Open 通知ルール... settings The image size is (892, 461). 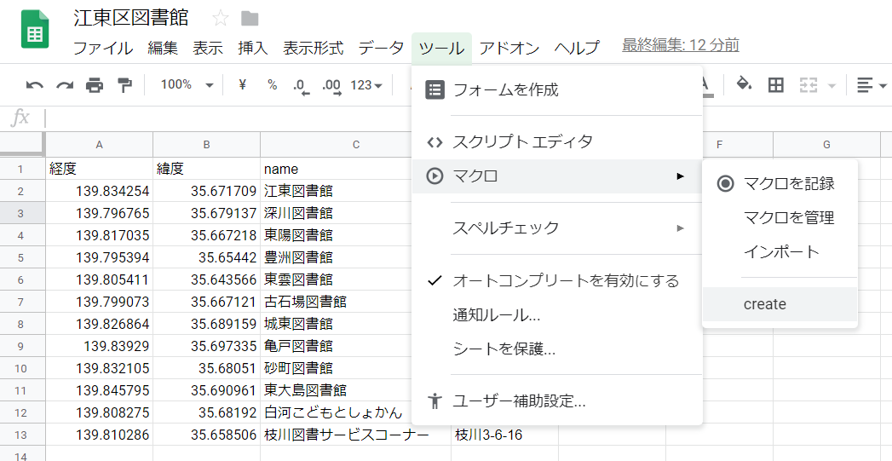pos(557,314)
